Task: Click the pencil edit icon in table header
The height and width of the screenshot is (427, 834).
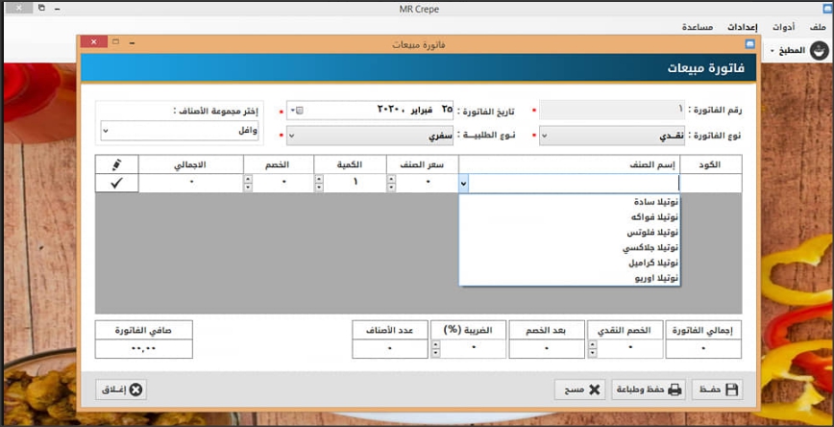Action: tap(118, 163)
